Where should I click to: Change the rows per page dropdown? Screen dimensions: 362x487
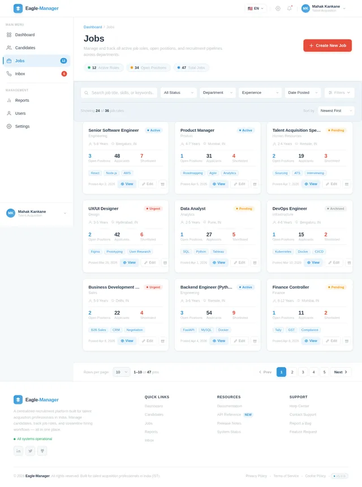[x=122, y=372]
